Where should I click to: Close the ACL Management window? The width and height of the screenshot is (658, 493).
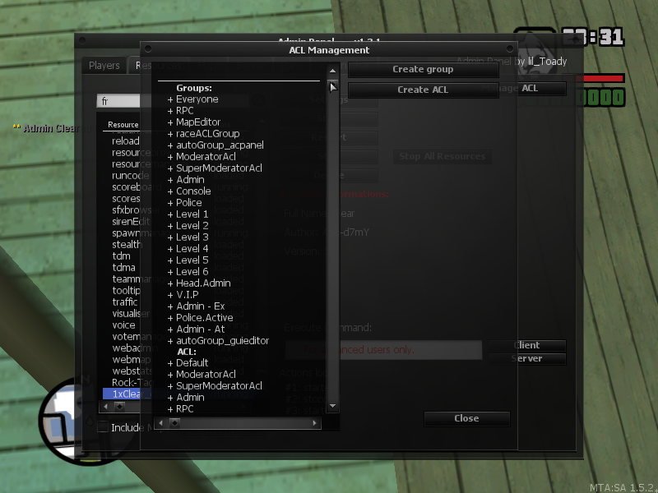(466, 418)
